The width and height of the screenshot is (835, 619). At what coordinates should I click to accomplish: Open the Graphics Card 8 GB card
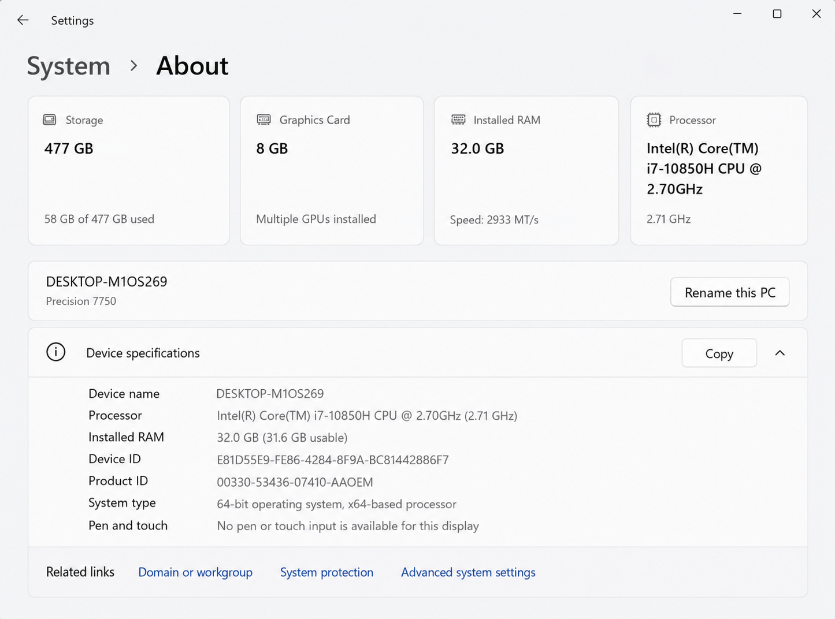click(332, 170)
